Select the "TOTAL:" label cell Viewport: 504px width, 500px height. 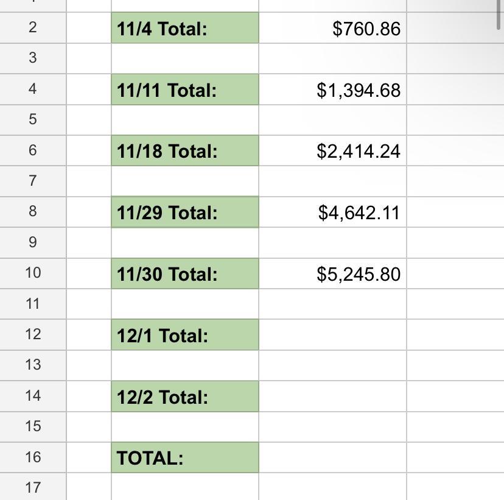tap(184, 458)
